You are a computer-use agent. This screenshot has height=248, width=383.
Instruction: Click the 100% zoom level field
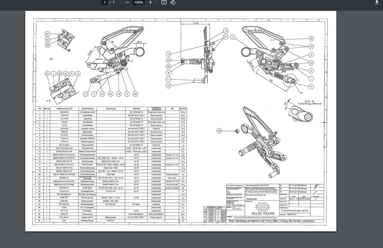[138, 3]
